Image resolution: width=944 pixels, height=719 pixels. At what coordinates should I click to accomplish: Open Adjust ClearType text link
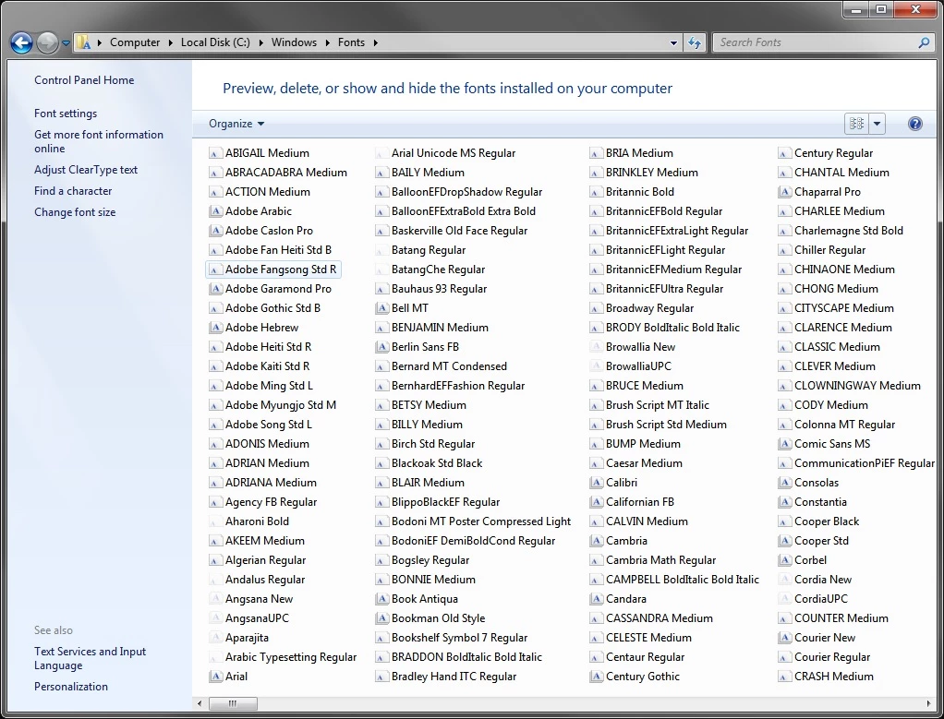(x=86, y=170)
